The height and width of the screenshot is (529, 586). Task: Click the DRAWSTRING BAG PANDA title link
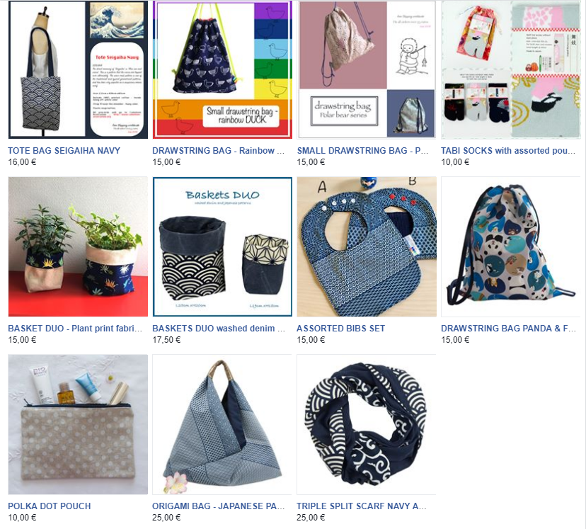click(508, 329)
